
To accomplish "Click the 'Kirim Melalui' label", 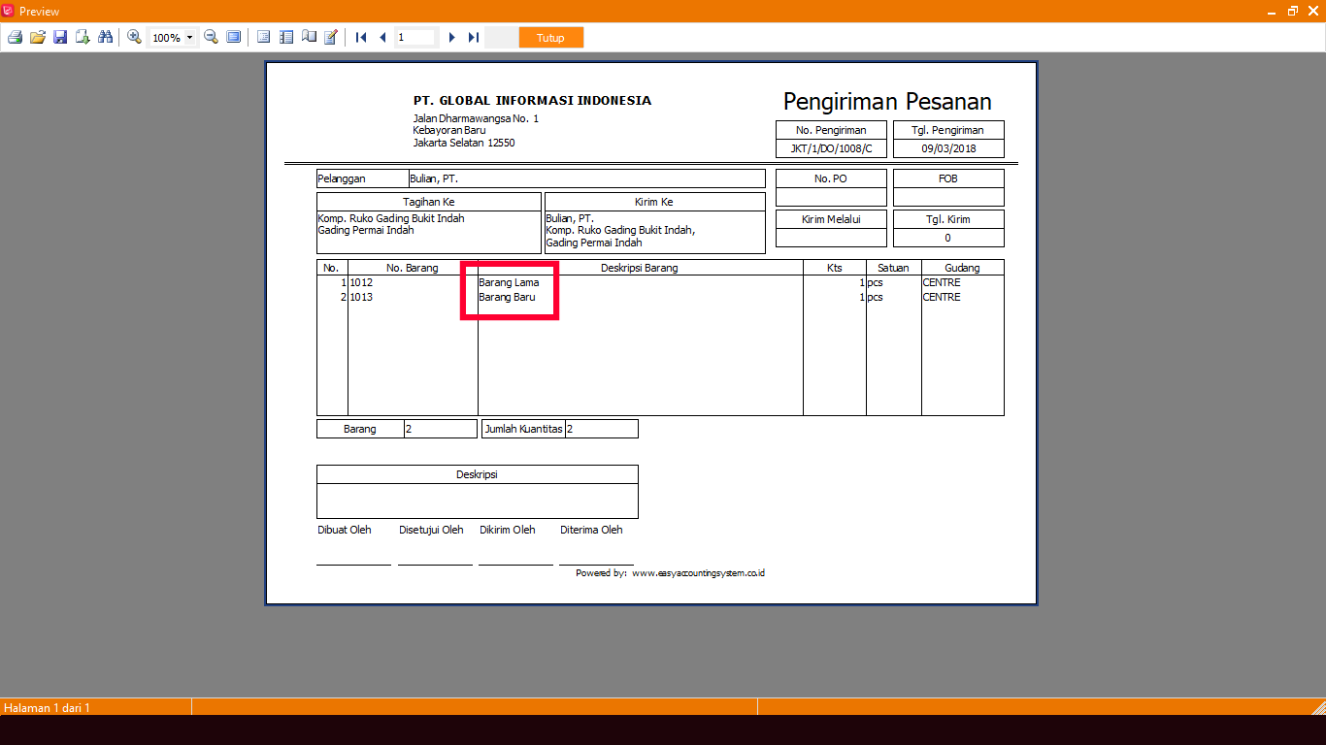I will (831, 219).
